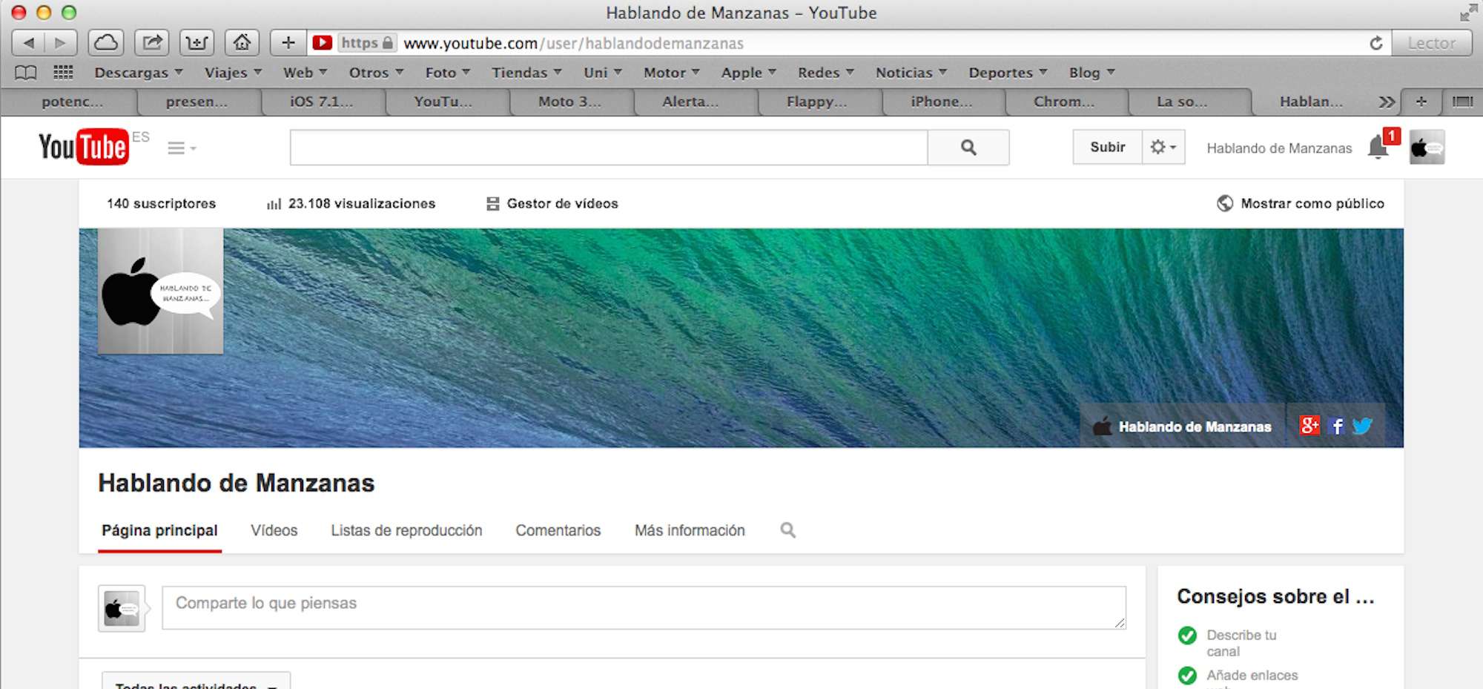The width and height of the screenshot is (1483, 689).
Task: Open account avatar in YouTube header
Action: pos(1427,147)
